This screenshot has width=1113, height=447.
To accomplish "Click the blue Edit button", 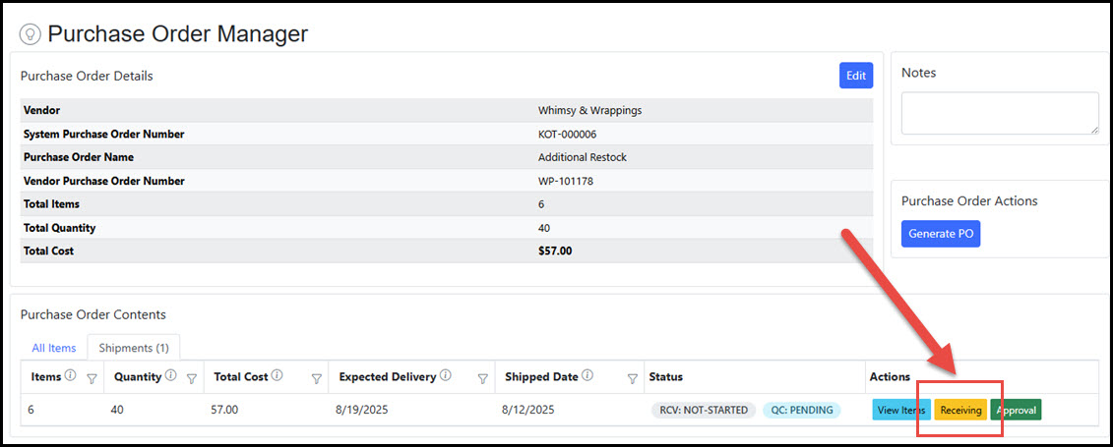I will pyautogui.click(x=855, y=76).
